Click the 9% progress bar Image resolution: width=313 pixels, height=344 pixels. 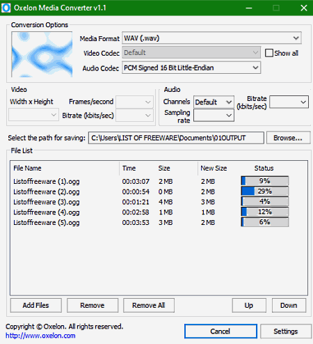pos(265,181)
